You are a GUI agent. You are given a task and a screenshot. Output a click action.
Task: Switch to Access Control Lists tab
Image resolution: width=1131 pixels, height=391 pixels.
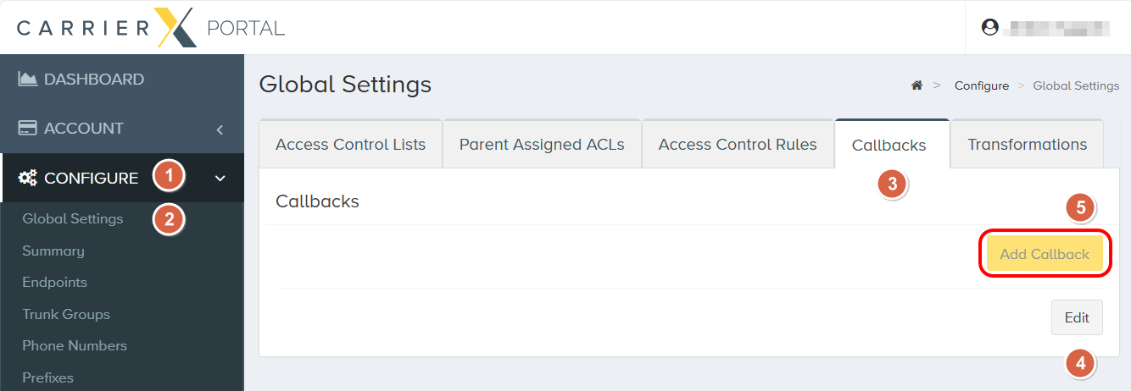click(x=350, y=144)
